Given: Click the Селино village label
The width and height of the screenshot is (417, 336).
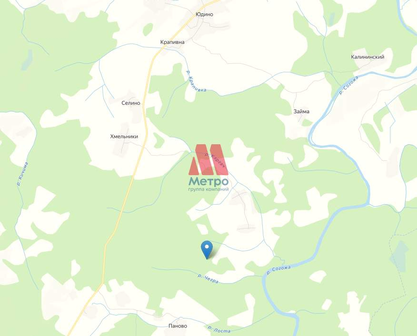Looking at the screenshot, I should pyautogui.click(x=131, y=103).
